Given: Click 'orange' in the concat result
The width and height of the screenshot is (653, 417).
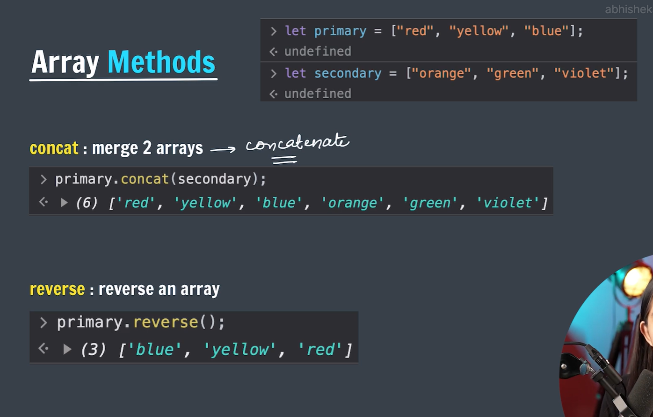Looking at the screenshot, I should tap(352, 203).
